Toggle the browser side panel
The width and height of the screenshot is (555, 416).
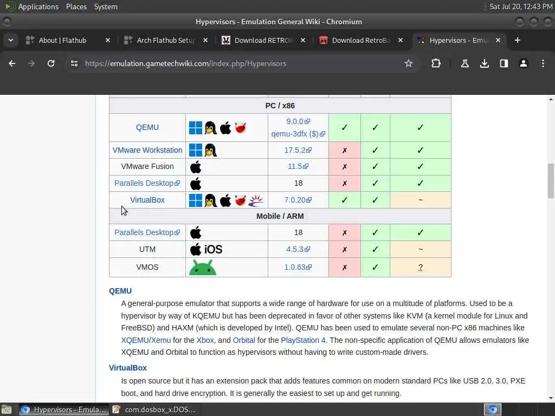[504, 63]
